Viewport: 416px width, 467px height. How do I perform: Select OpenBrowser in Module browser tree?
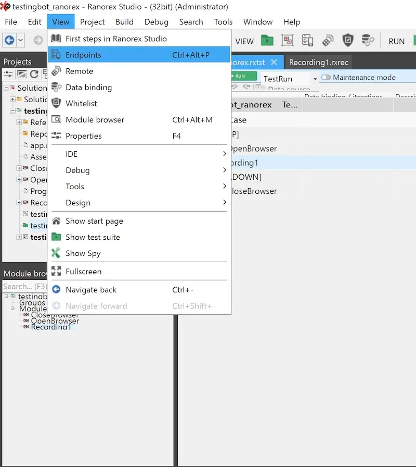55,321
